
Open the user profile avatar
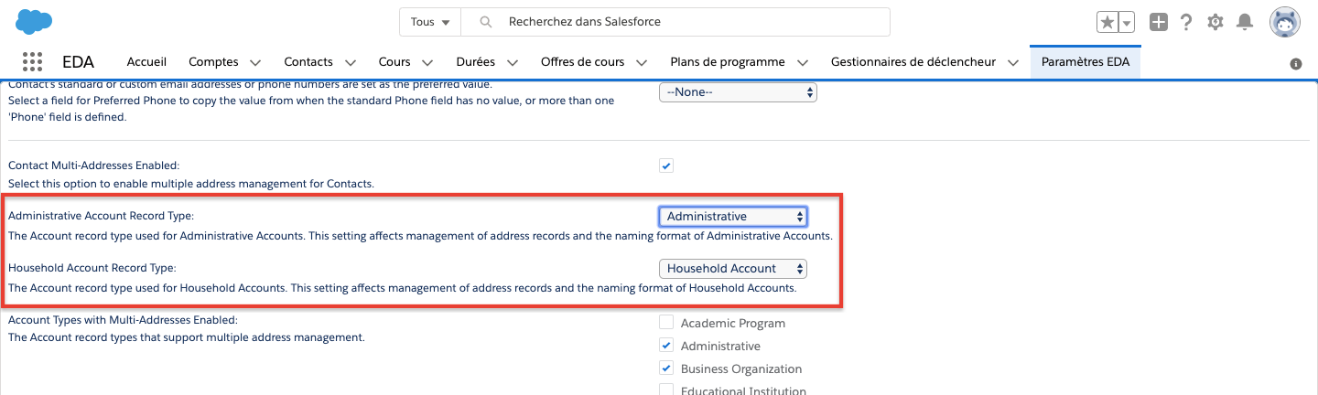pyautogui.click(x=1284, y=22)
